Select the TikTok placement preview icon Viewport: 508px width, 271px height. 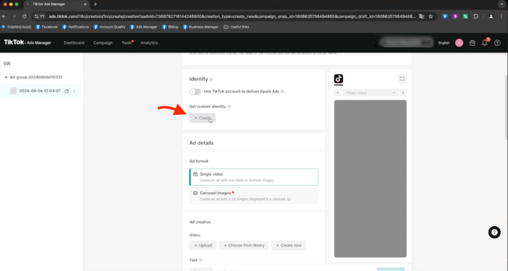[338, 79]
